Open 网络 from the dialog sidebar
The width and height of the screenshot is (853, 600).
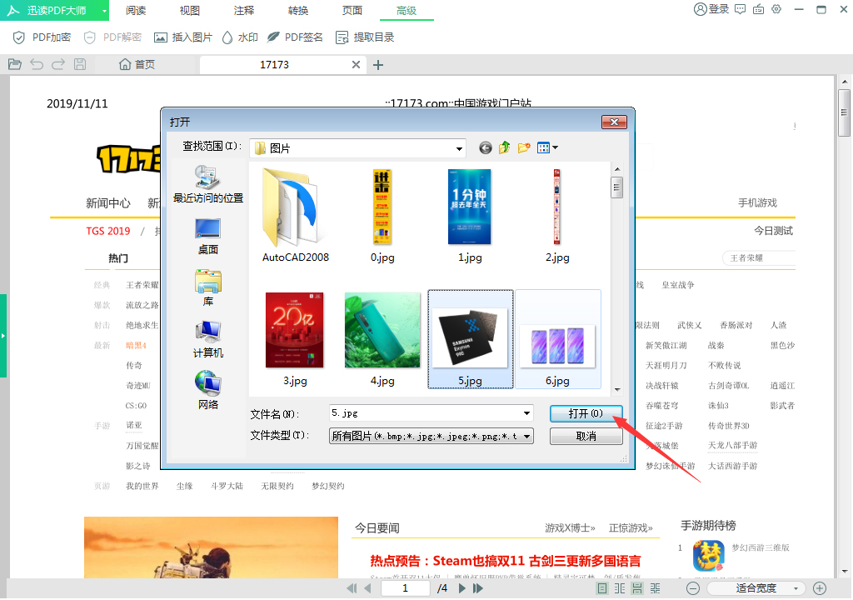tap(207, 386)
